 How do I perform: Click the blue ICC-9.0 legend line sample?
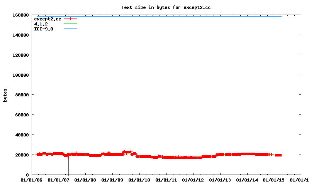(70, 29)
